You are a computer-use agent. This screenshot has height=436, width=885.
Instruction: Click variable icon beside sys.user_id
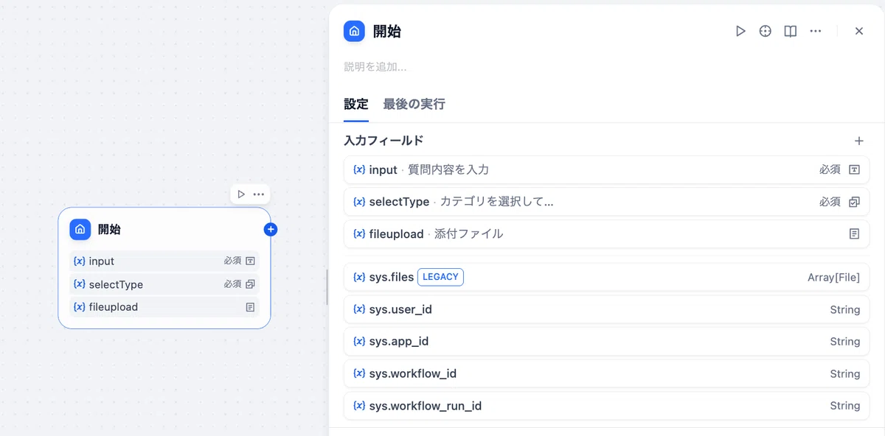pos(359,309)
